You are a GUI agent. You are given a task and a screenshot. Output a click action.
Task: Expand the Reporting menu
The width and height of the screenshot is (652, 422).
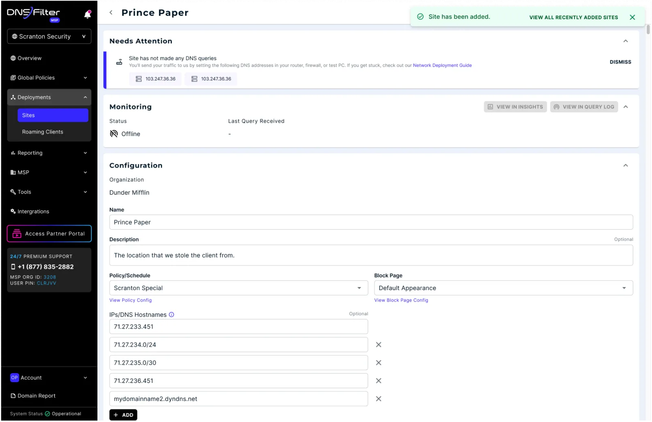pos(49,153)
